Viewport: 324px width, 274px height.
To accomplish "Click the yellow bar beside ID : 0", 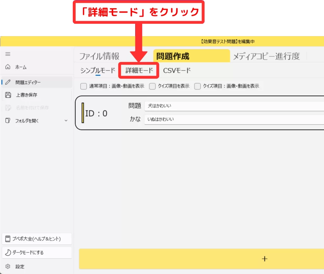I will click(x=83, y=113).
